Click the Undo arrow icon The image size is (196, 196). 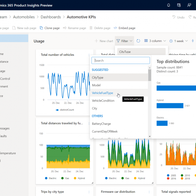coord(174,17)
